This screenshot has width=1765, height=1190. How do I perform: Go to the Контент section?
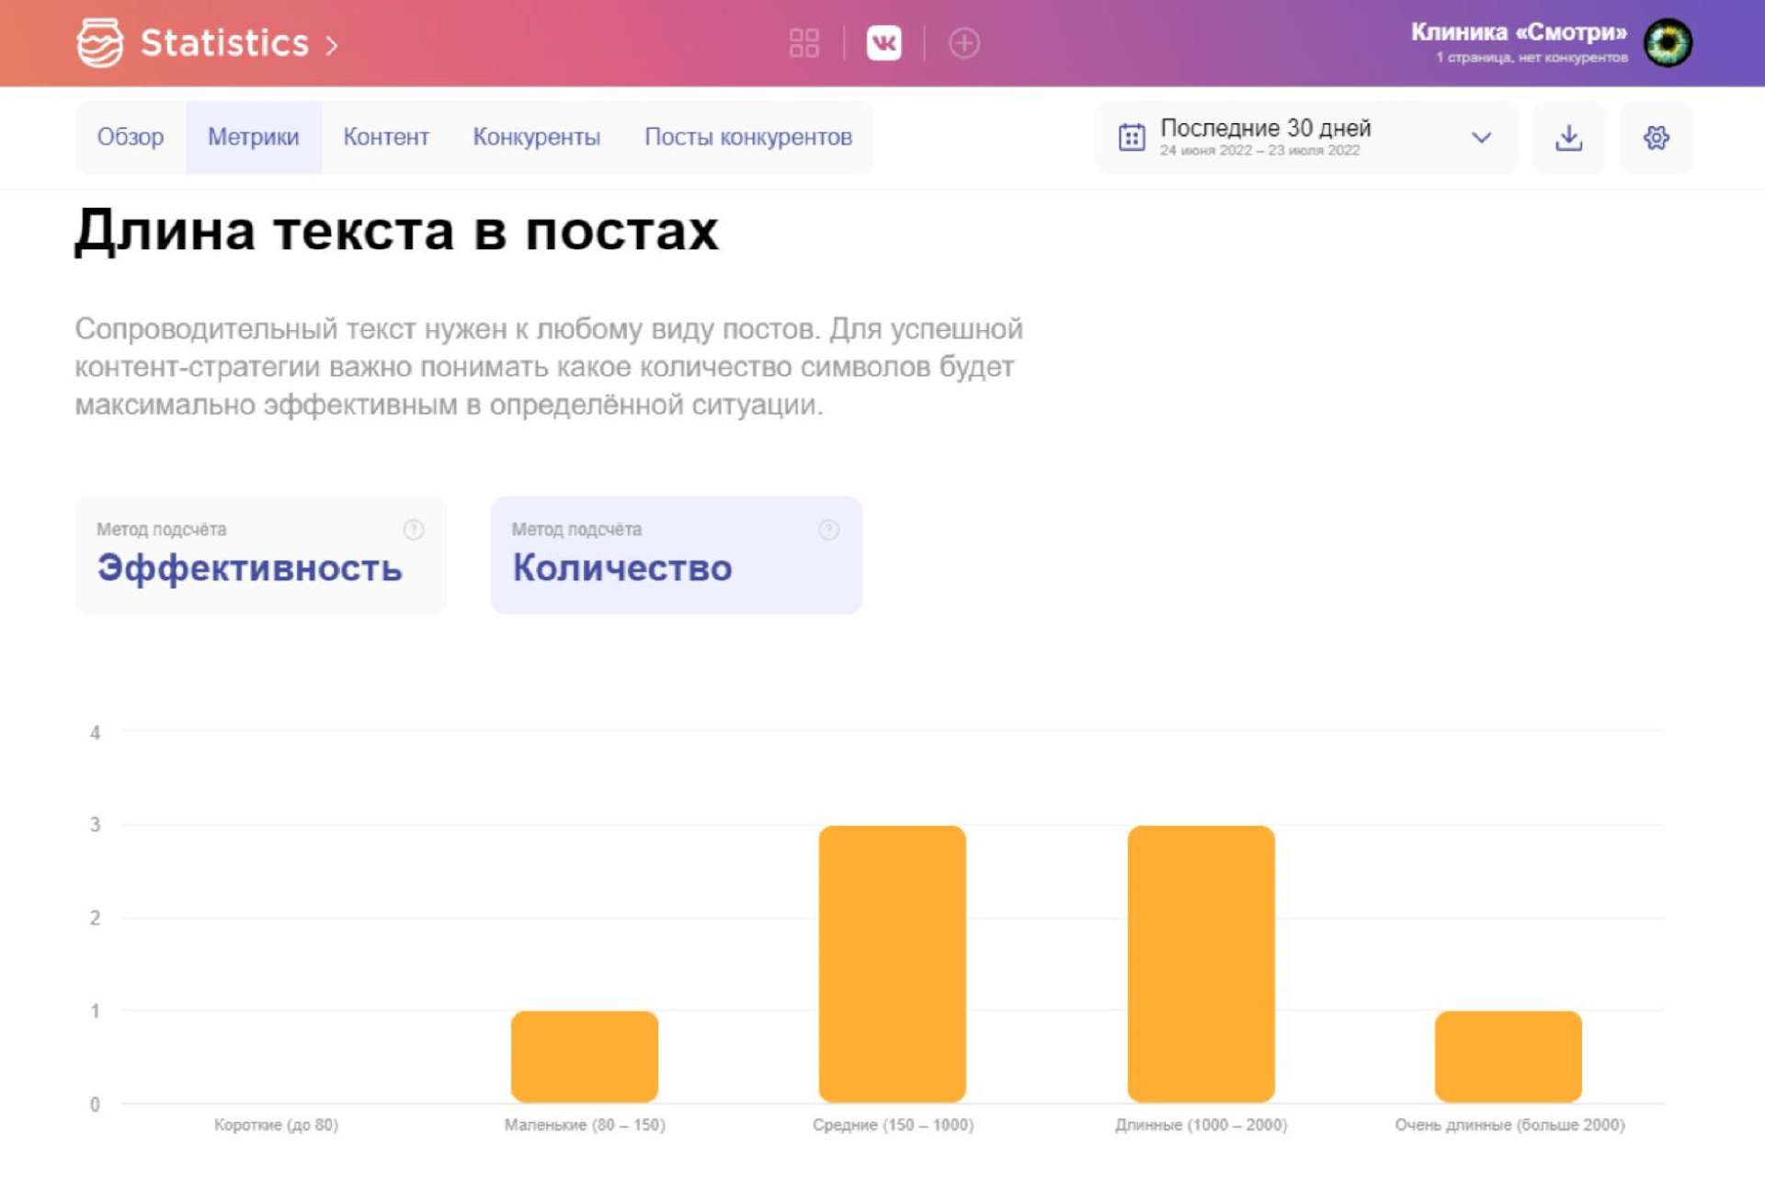point(386,137)
